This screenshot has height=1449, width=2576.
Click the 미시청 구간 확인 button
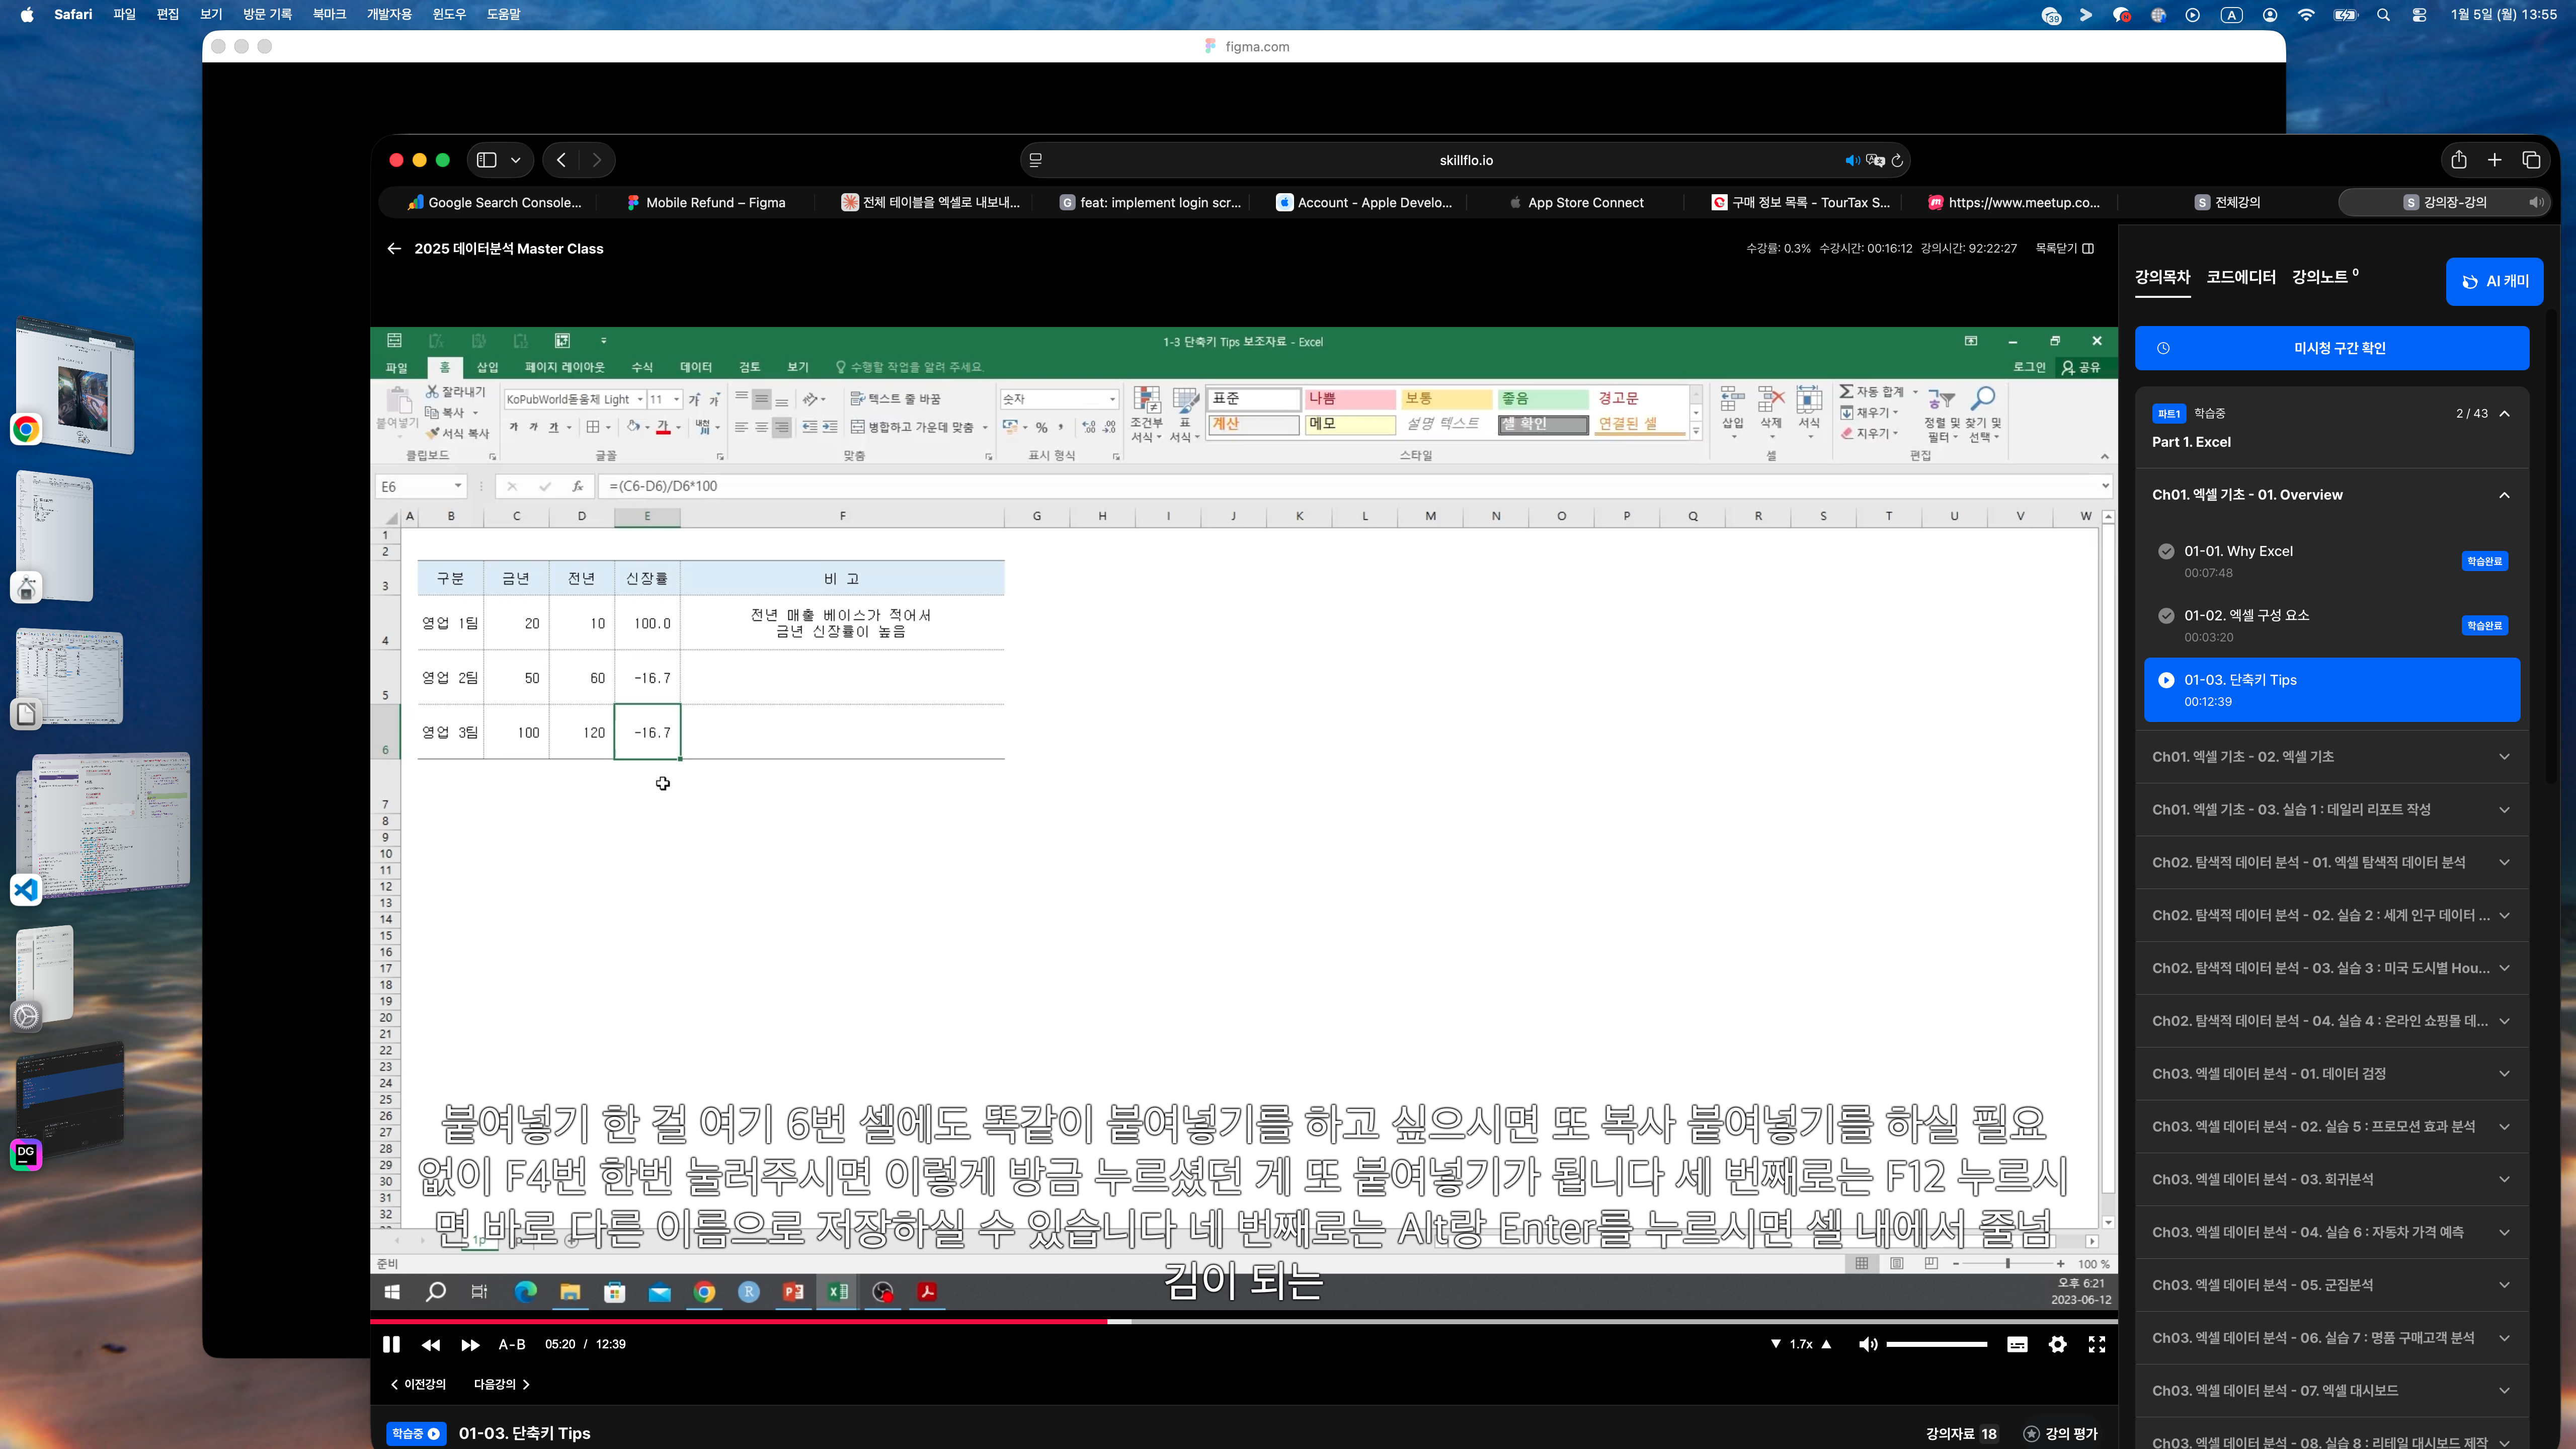point(2332,348)
